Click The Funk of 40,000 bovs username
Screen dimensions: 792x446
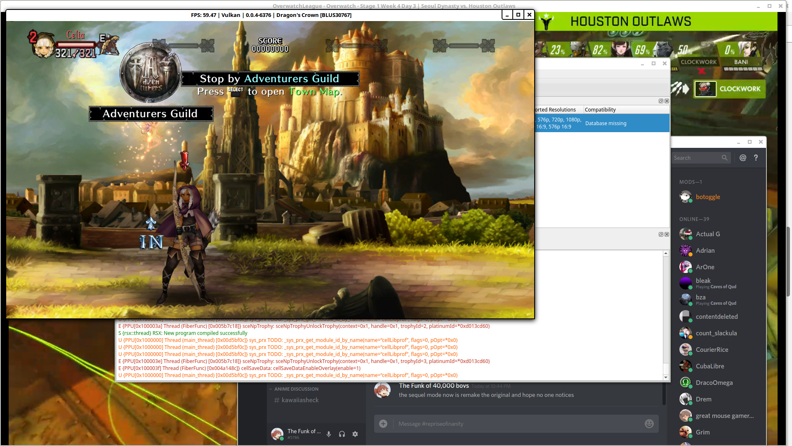coord(434,386)
